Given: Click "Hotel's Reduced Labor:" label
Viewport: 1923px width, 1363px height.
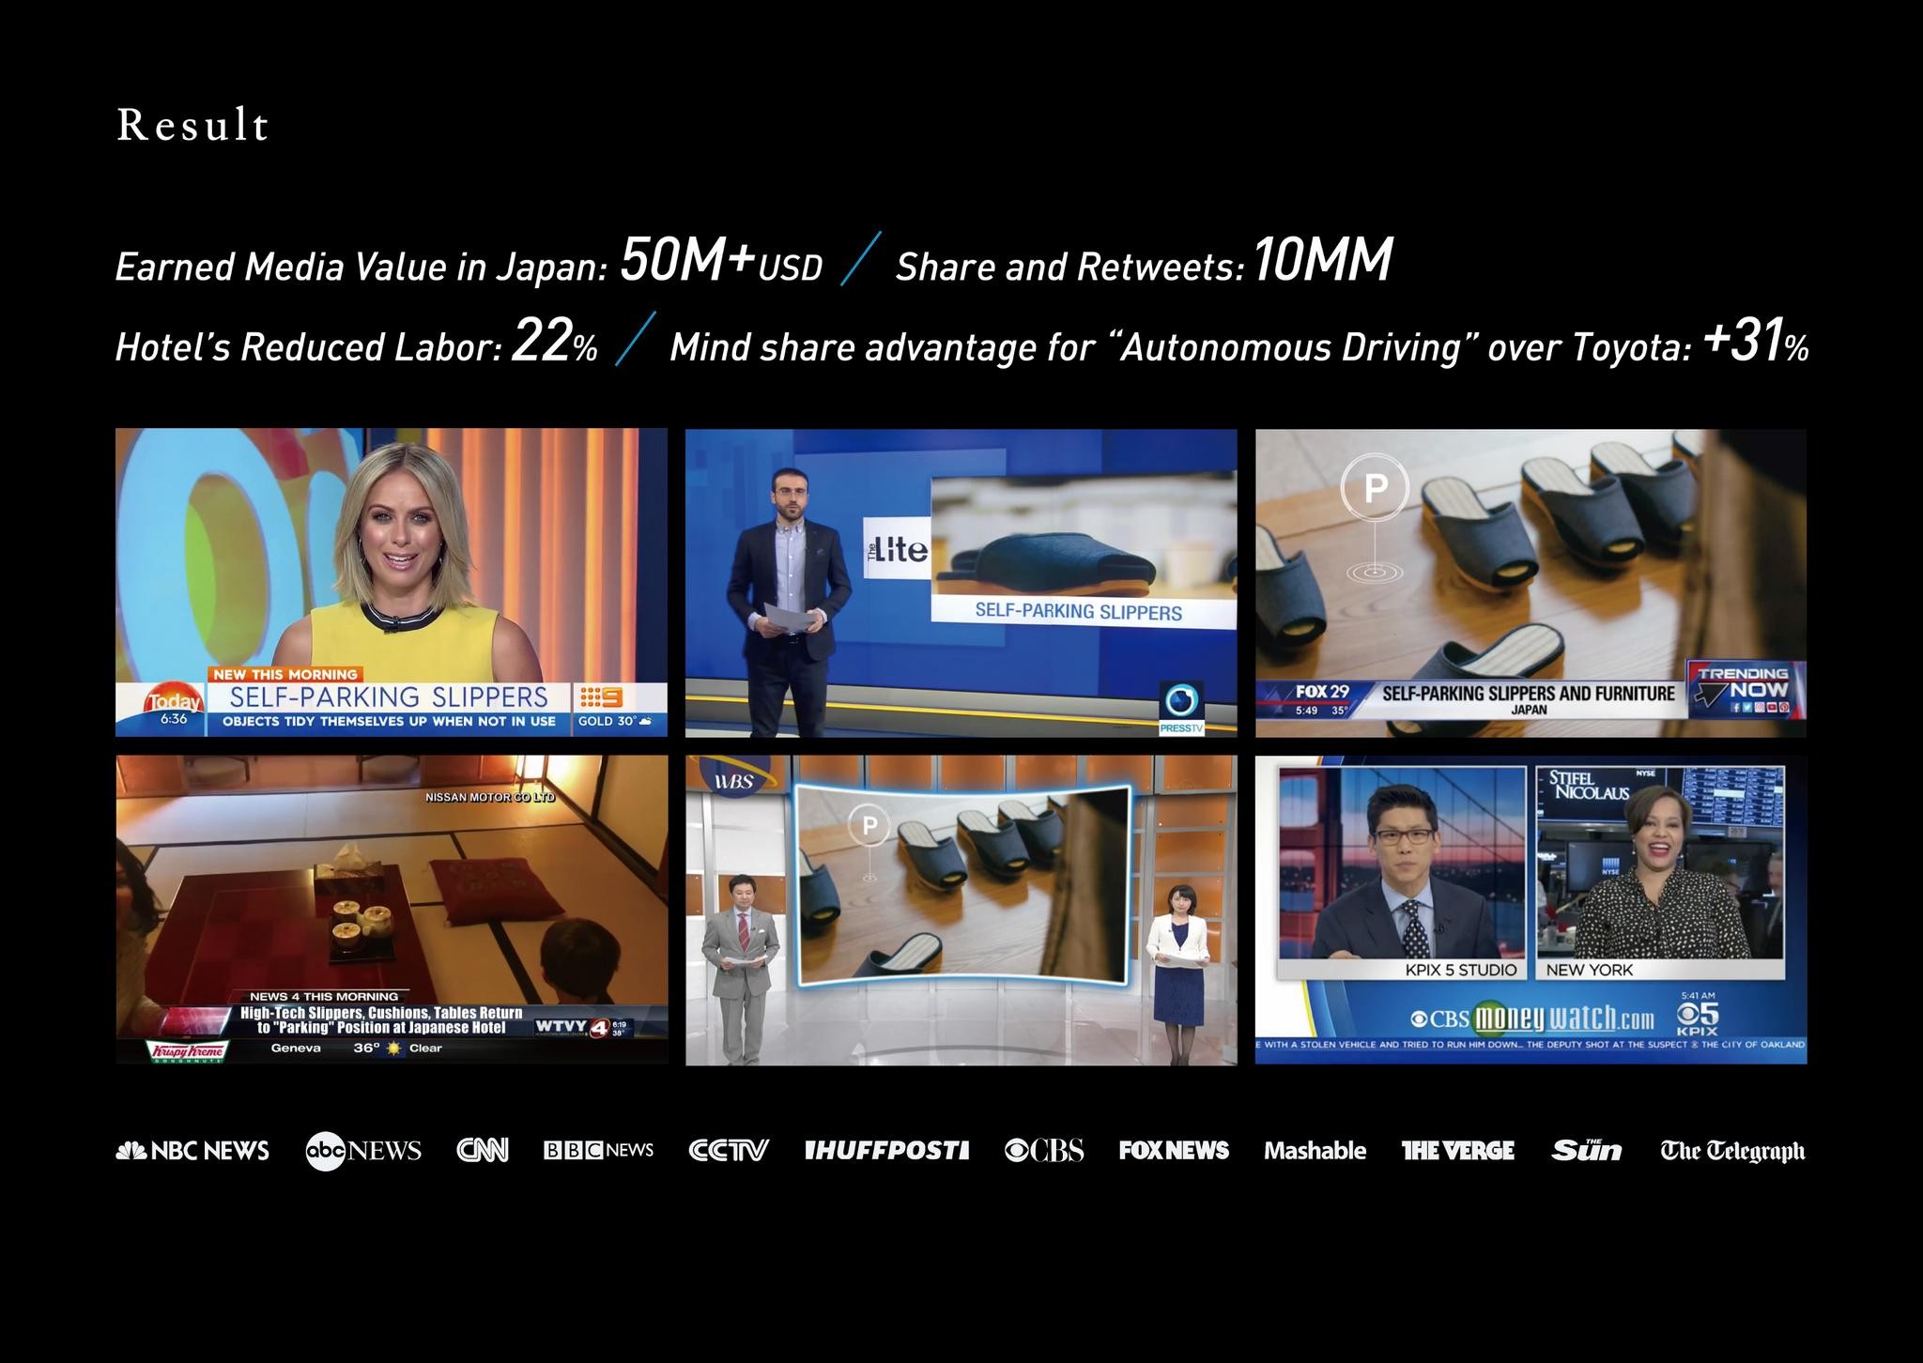Looking at the screenshot, I should click(x=308, y=347).
